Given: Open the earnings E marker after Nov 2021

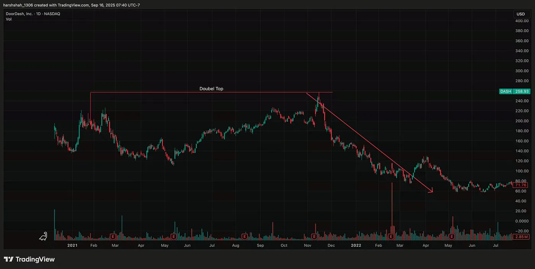Looking at the screenshot, I should pos(315,237).
